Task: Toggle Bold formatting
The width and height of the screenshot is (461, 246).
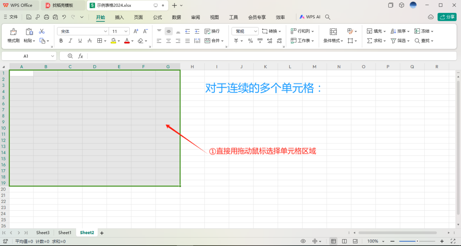Action: coord(61,41)
